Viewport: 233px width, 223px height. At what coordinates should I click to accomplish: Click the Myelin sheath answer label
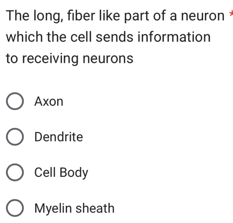pos(74,208)
